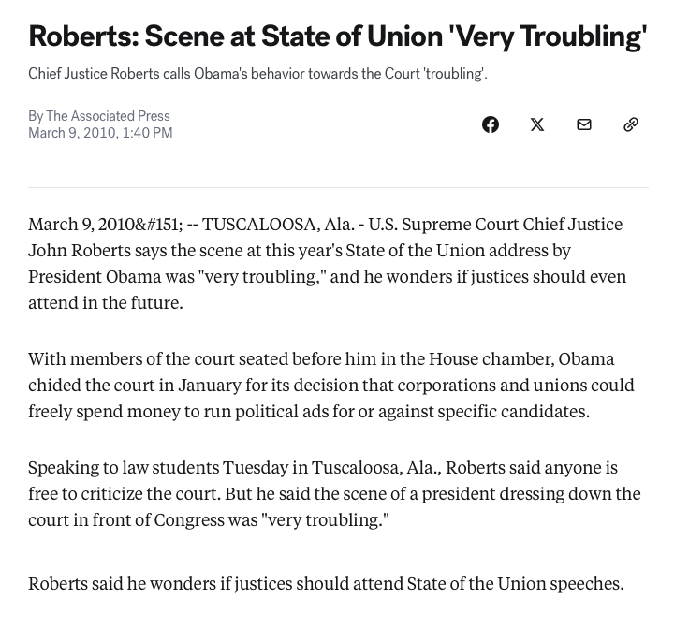Click the paragraph beginning "Speaking to law students"
This screenshot has width=689, height=627.
333,493
